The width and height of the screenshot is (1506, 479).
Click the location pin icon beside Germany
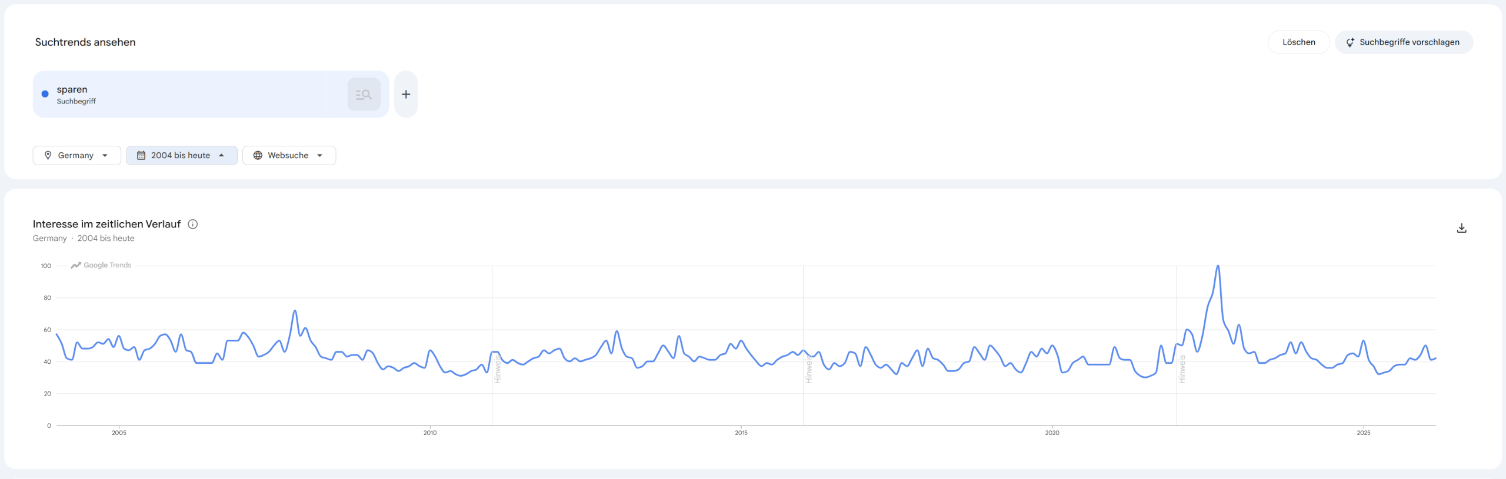(49, 155)
